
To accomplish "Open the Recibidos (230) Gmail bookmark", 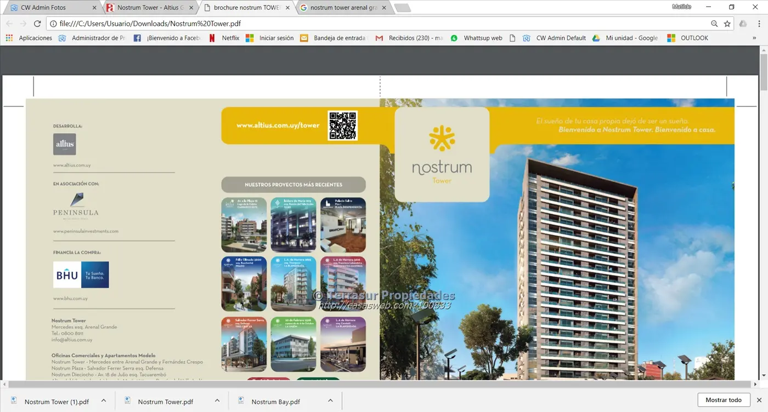I will (x=409, y=38).
